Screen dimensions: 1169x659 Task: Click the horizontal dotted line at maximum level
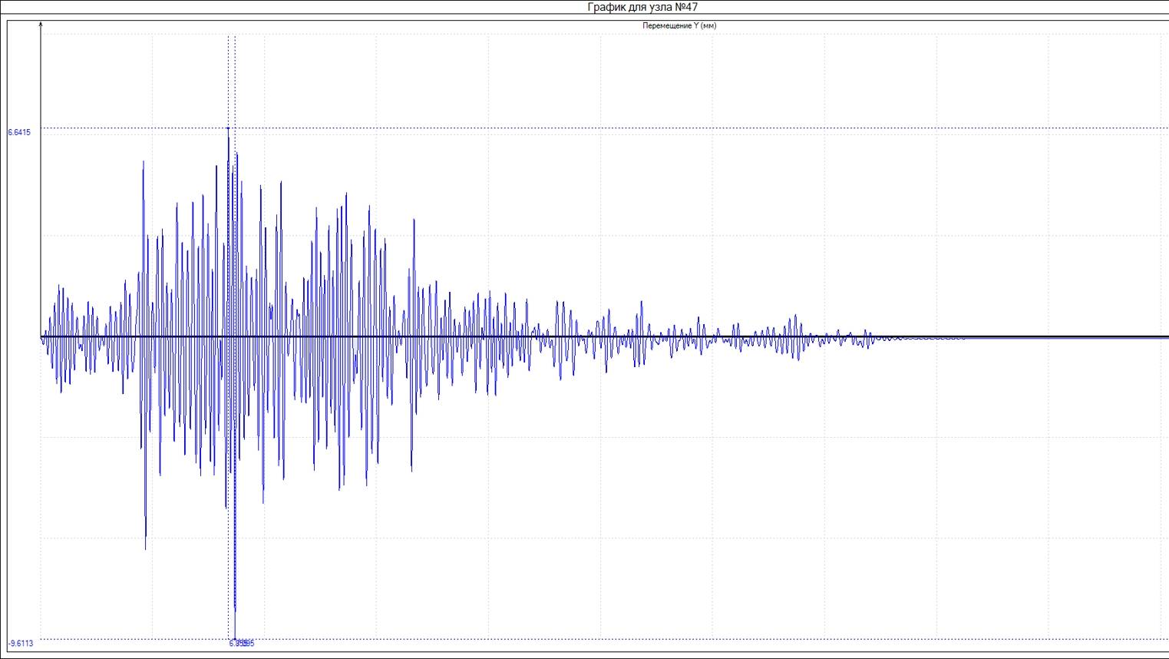(x=691, y=128)
